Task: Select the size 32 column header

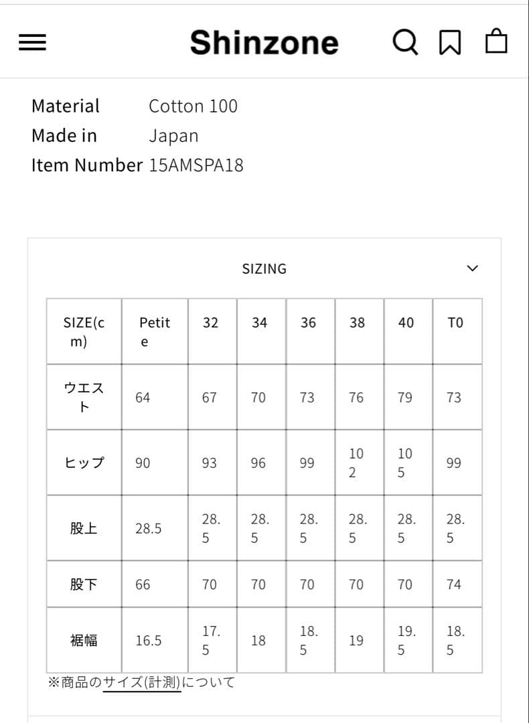Action: [x=210, y=323]
